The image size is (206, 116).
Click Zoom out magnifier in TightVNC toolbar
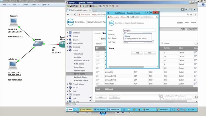tap(107, 6)
